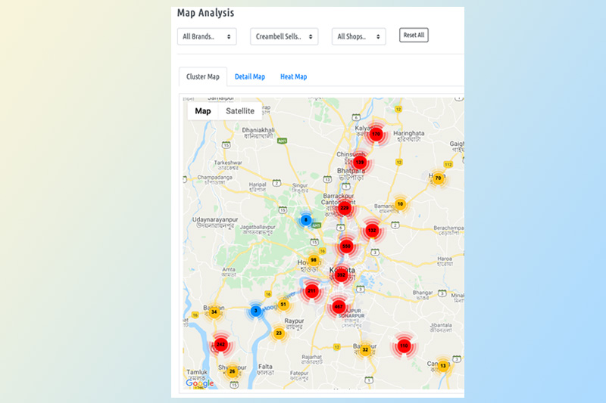This screenshot has height=403, width=606.
Task: Click the red cluster marker 242
Action: pos(220,344)
